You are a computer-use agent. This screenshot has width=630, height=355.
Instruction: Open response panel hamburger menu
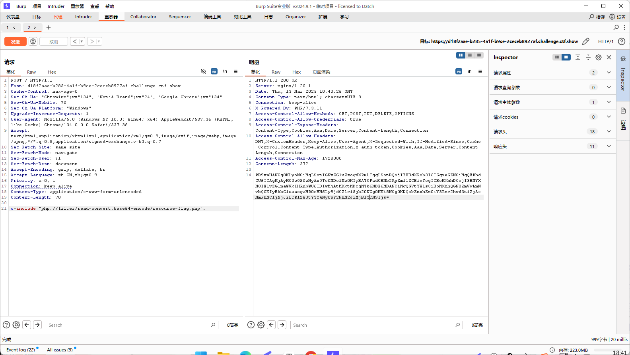[480, 71]
